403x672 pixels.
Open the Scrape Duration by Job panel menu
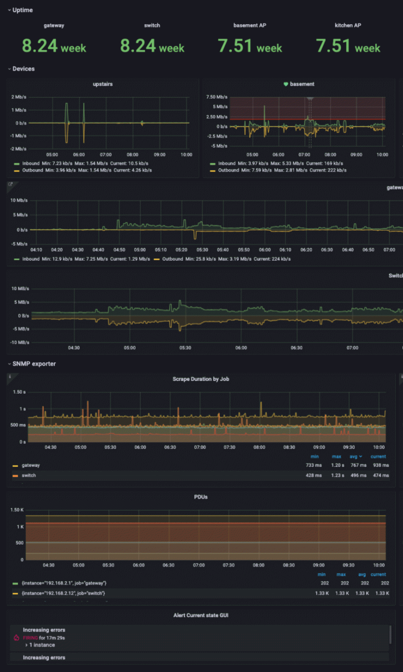click(200, 379)
